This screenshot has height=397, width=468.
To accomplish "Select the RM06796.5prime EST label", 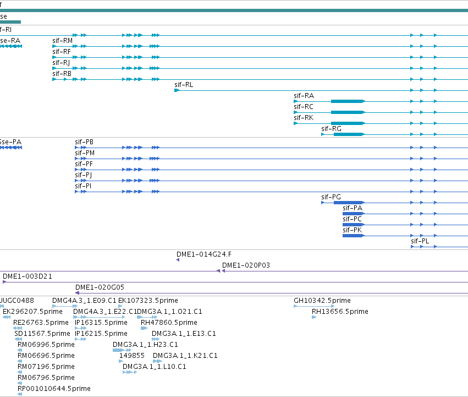I will pos(46,378).
